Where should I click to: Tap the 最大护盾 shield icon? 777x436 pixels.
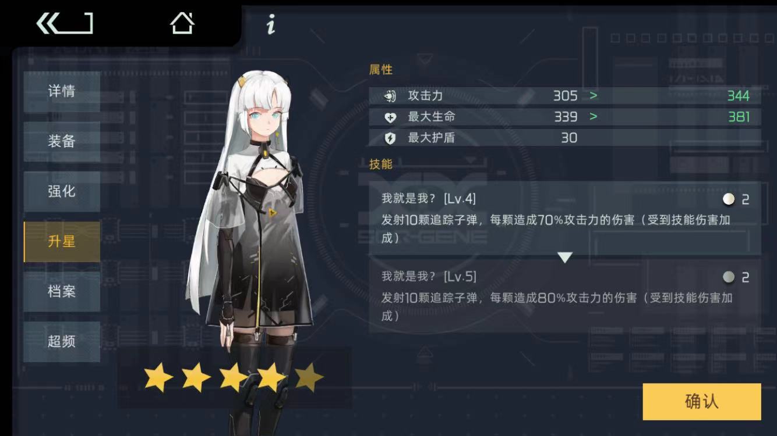point(390,138)
